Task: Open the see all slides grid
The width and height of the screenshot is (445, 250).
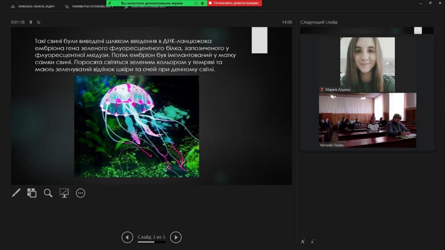Action: point(31,193)
